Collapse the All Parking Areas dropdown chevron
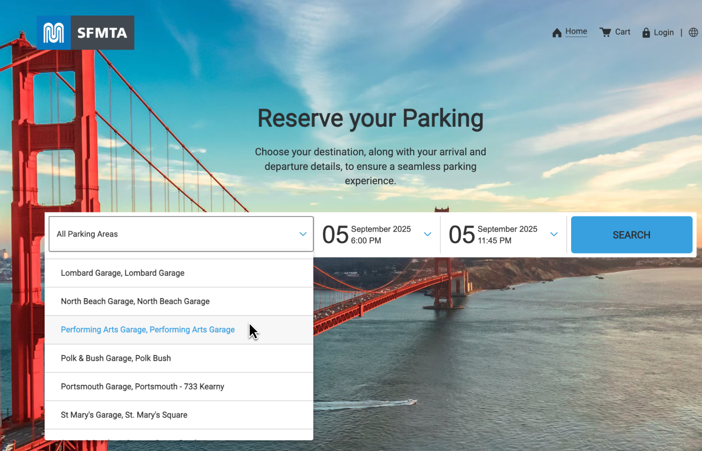 (303, 234)
